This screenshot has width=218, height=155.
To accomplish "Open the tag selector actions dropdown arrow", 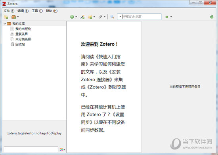I will point(64,150).
